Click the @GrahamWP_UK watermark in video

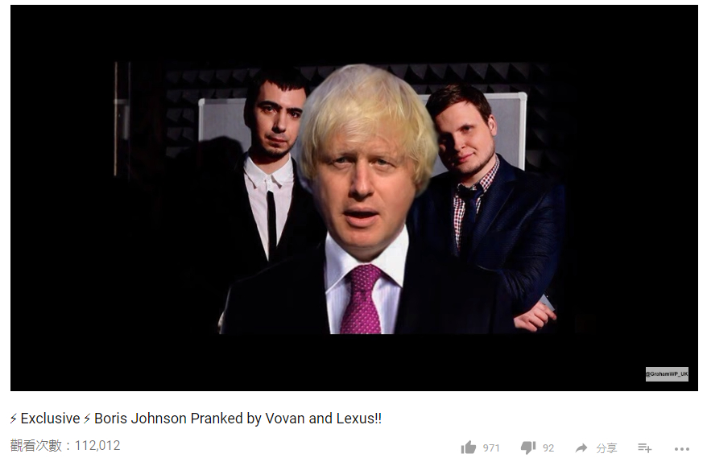tap(667, 374)
